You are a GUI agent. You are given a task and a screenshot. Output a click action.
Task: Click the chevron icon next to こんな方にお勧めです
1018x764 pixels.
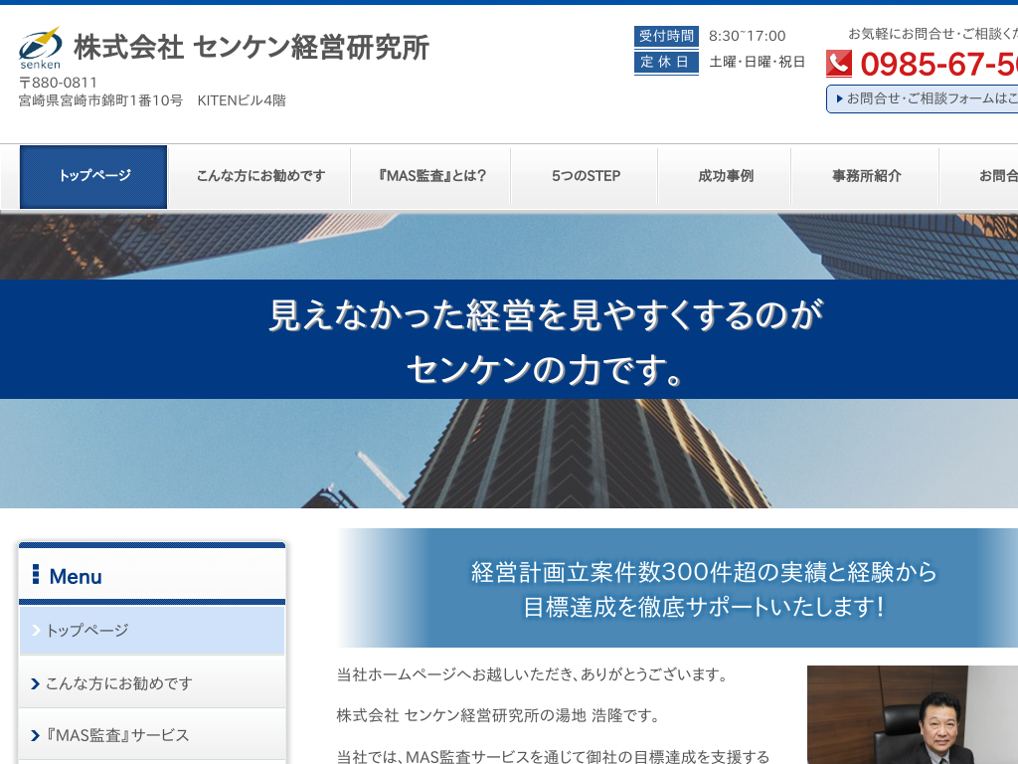(38, 682)
